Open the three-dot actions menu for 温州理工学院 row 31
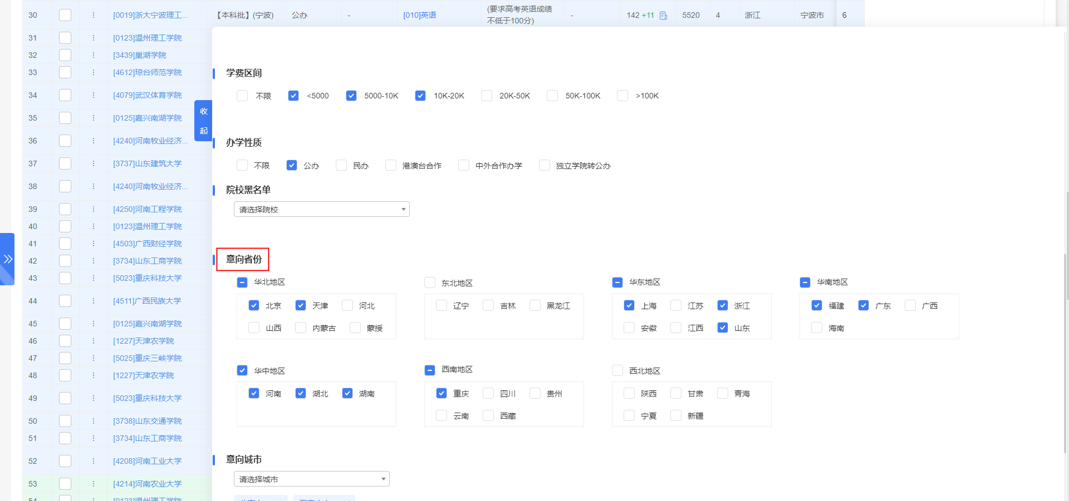This screenshot has height=501, width=1069. tap(93, 37)
